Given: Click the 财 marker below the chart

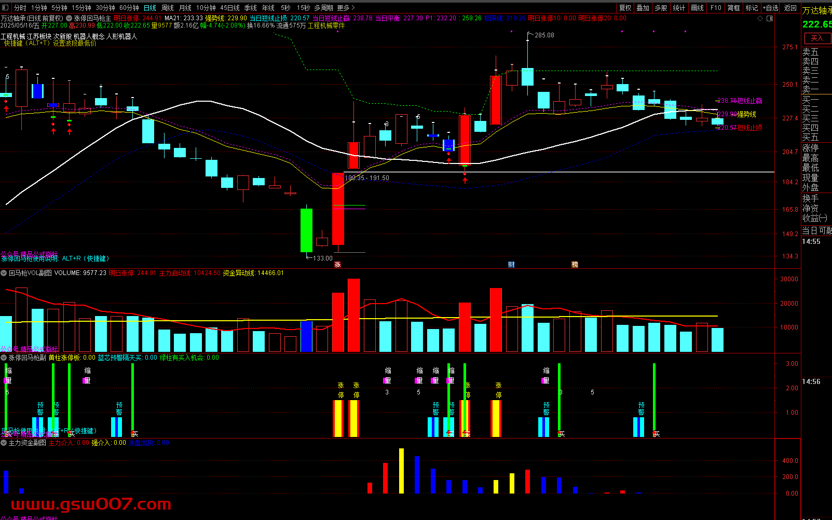Looking at the screenshot, I should coord(511,265).
